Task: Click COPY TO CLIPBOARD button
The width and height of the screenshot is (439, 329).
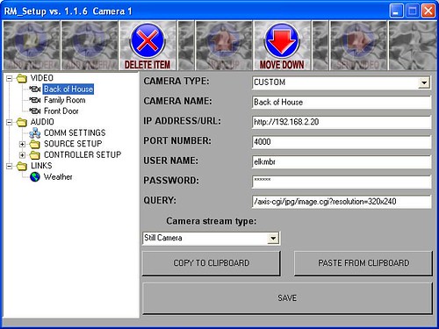Action: 212,263
